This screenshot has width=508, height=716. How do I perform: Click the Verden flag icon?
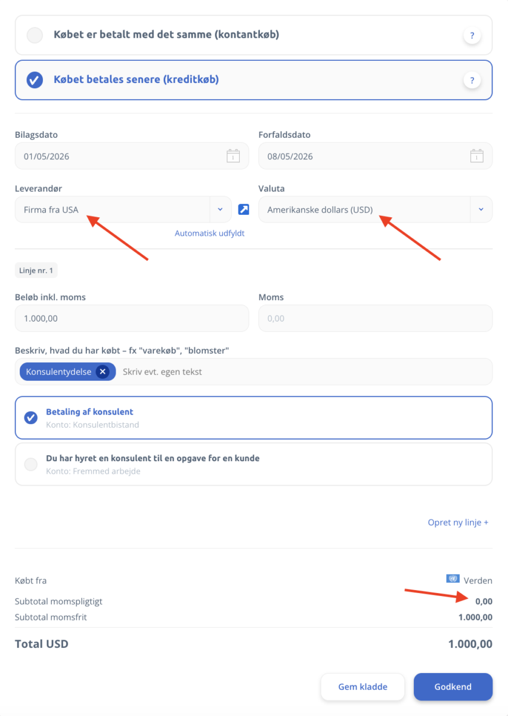[453, 579]
